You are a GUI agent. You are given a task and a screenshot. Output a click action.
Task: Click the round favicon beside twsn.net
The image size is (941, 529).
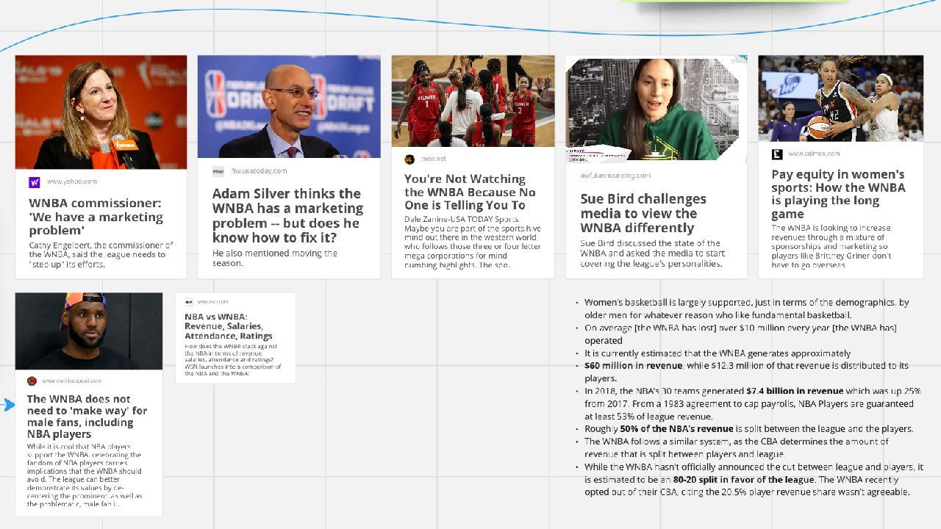click(409, 159)
